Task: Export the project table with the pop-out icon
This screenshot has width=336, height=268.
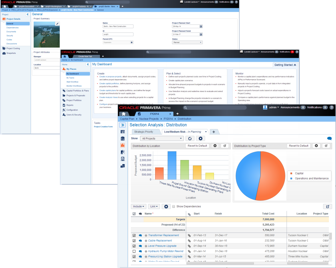Action: pos(328,206)
